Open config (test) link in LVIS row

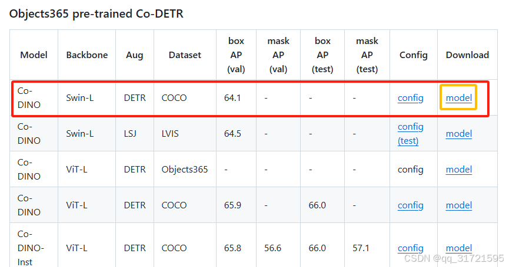(x=410, y=134)
